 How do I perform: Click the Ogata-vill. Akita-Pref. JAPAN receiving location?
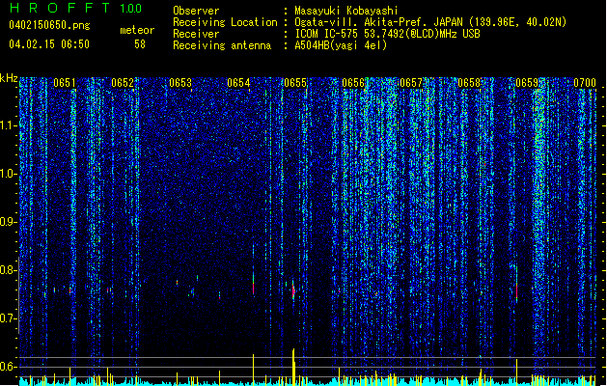coord(430,22)
